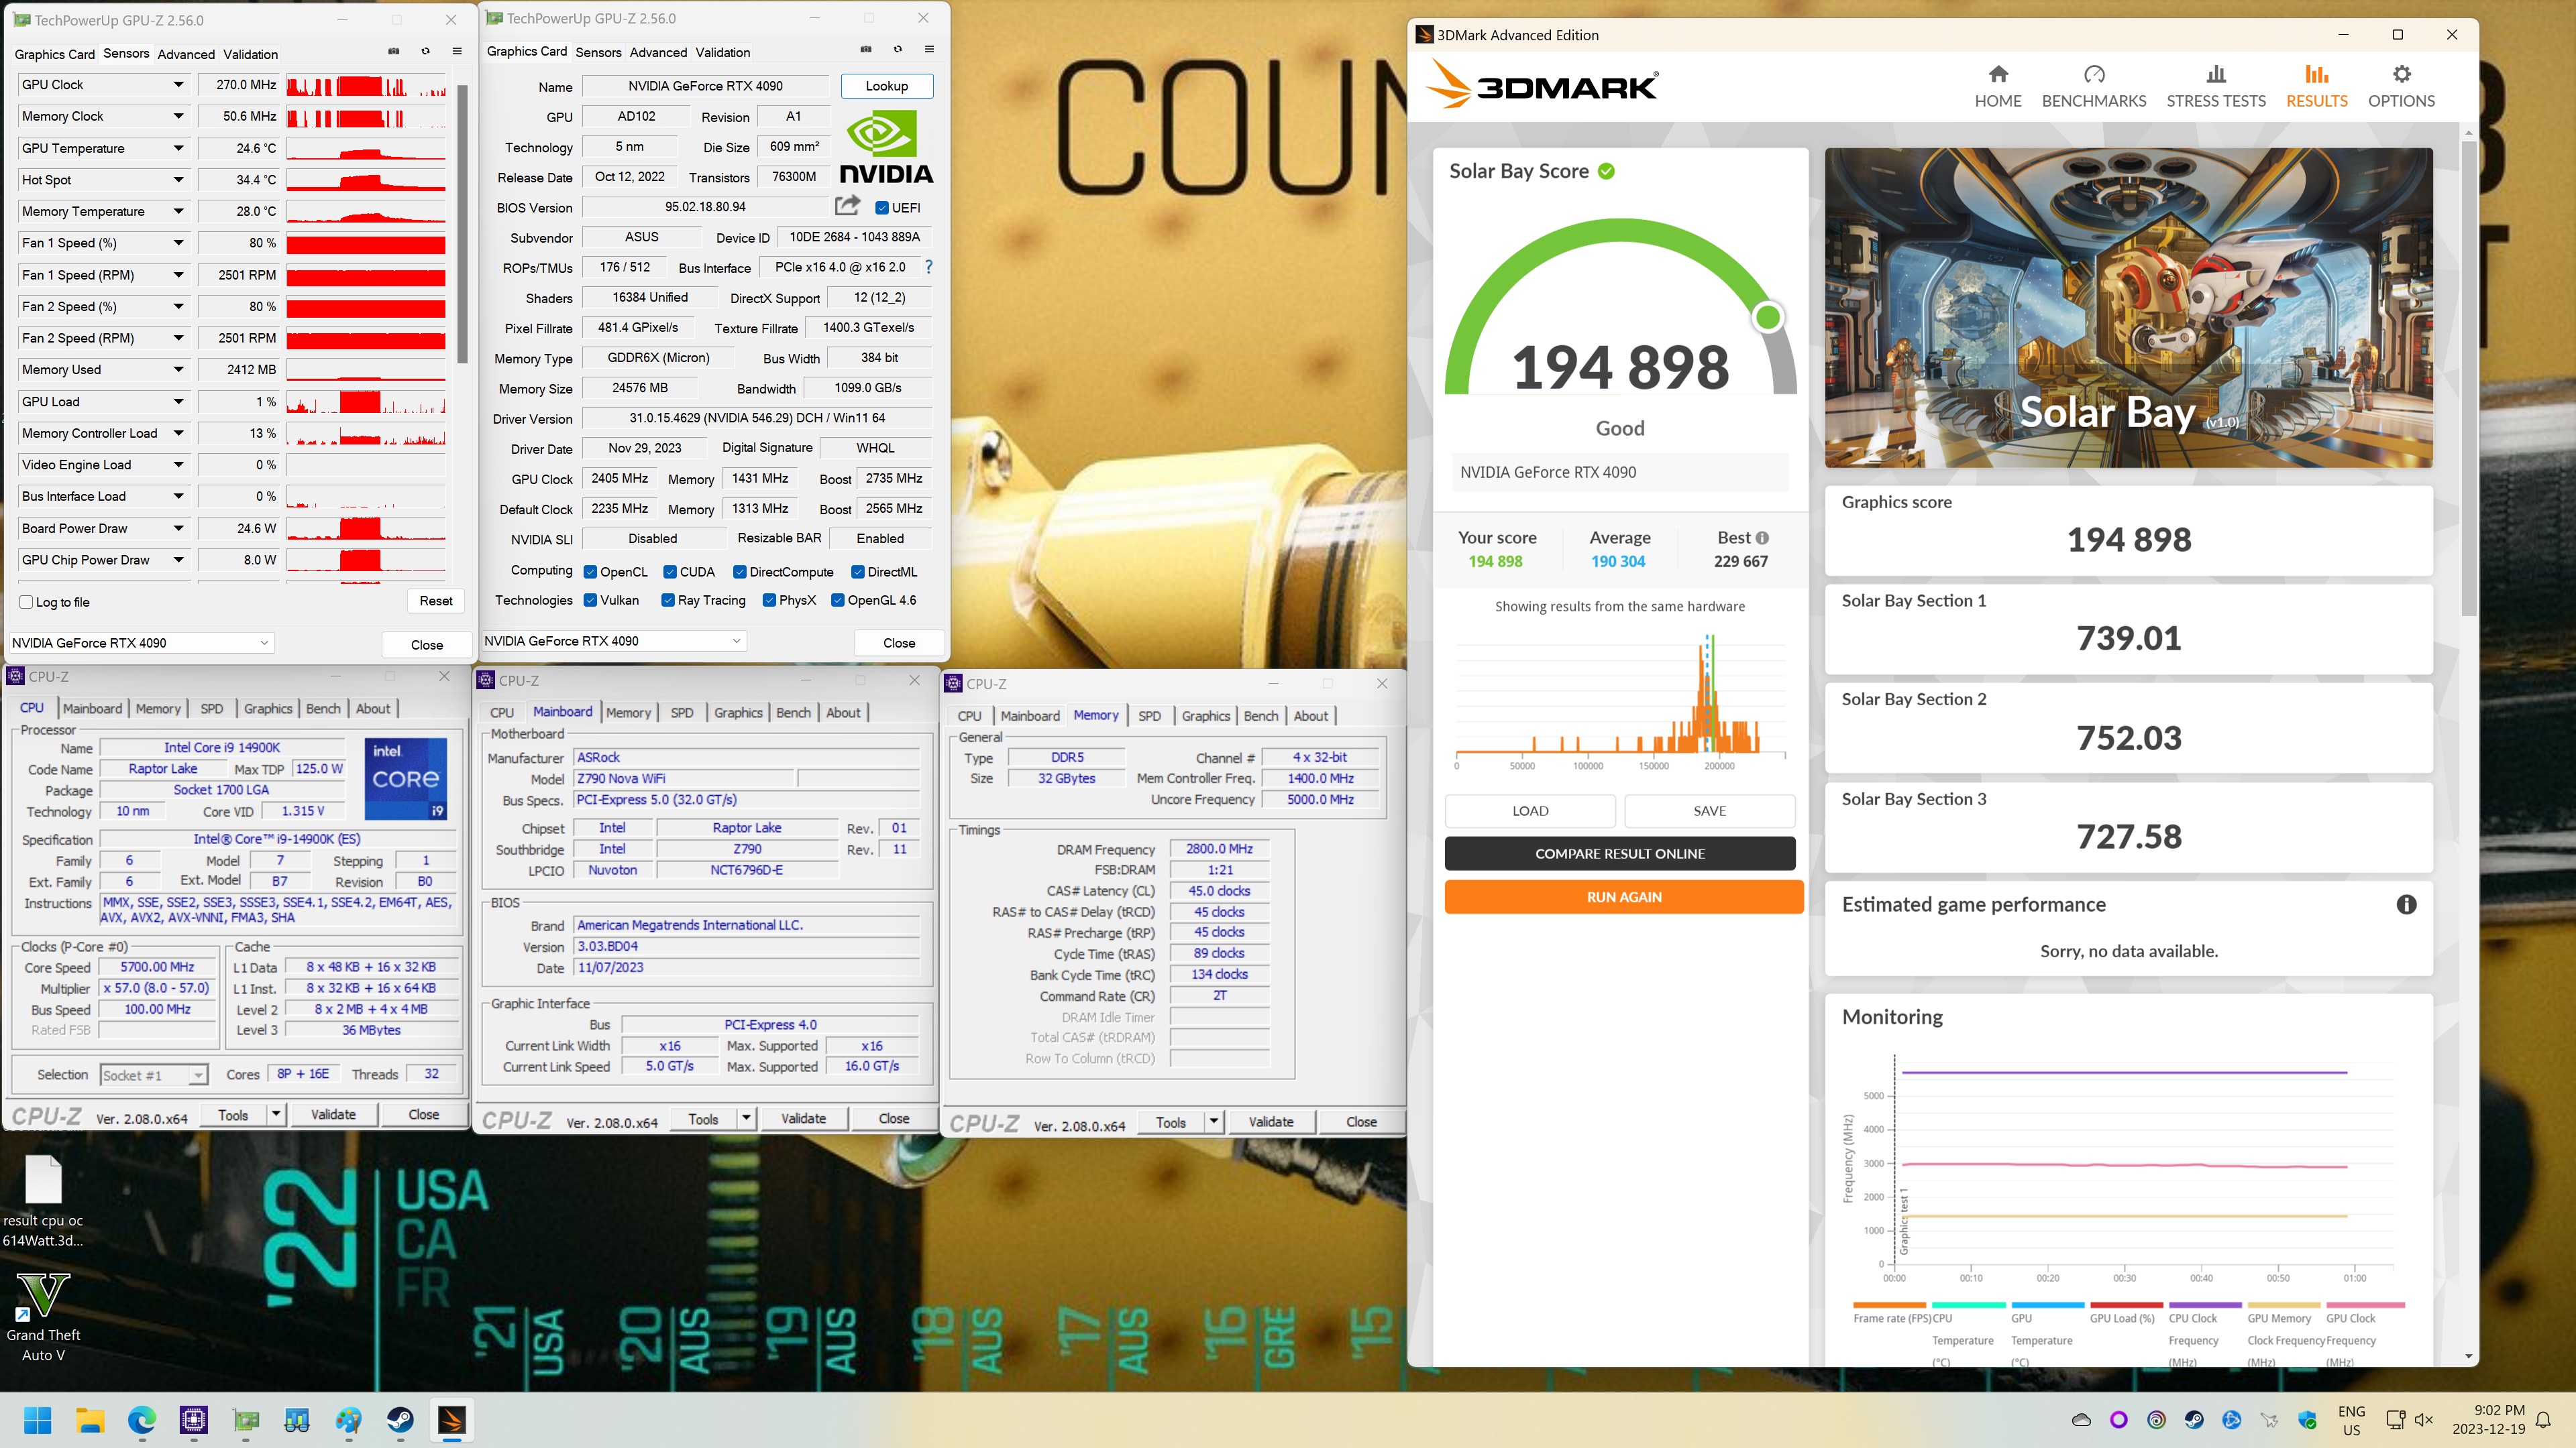Open Microsoft Edge from taskbar

coord(142,1419)
